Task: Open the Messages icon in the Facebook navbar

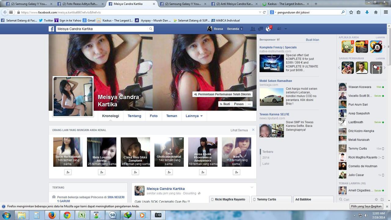Action: [x=260, y=28]
